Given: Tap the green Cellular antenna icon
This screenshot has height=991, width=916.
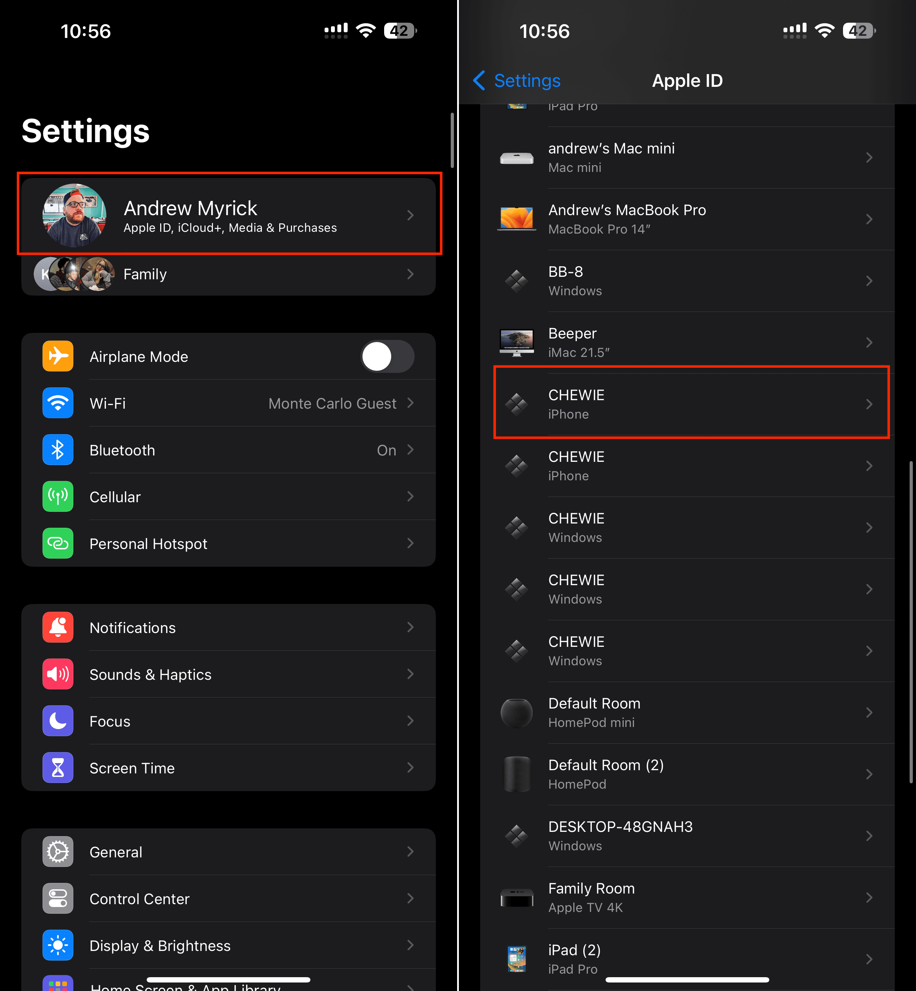Looking at the screenshot, I should [x=58, y=496].
